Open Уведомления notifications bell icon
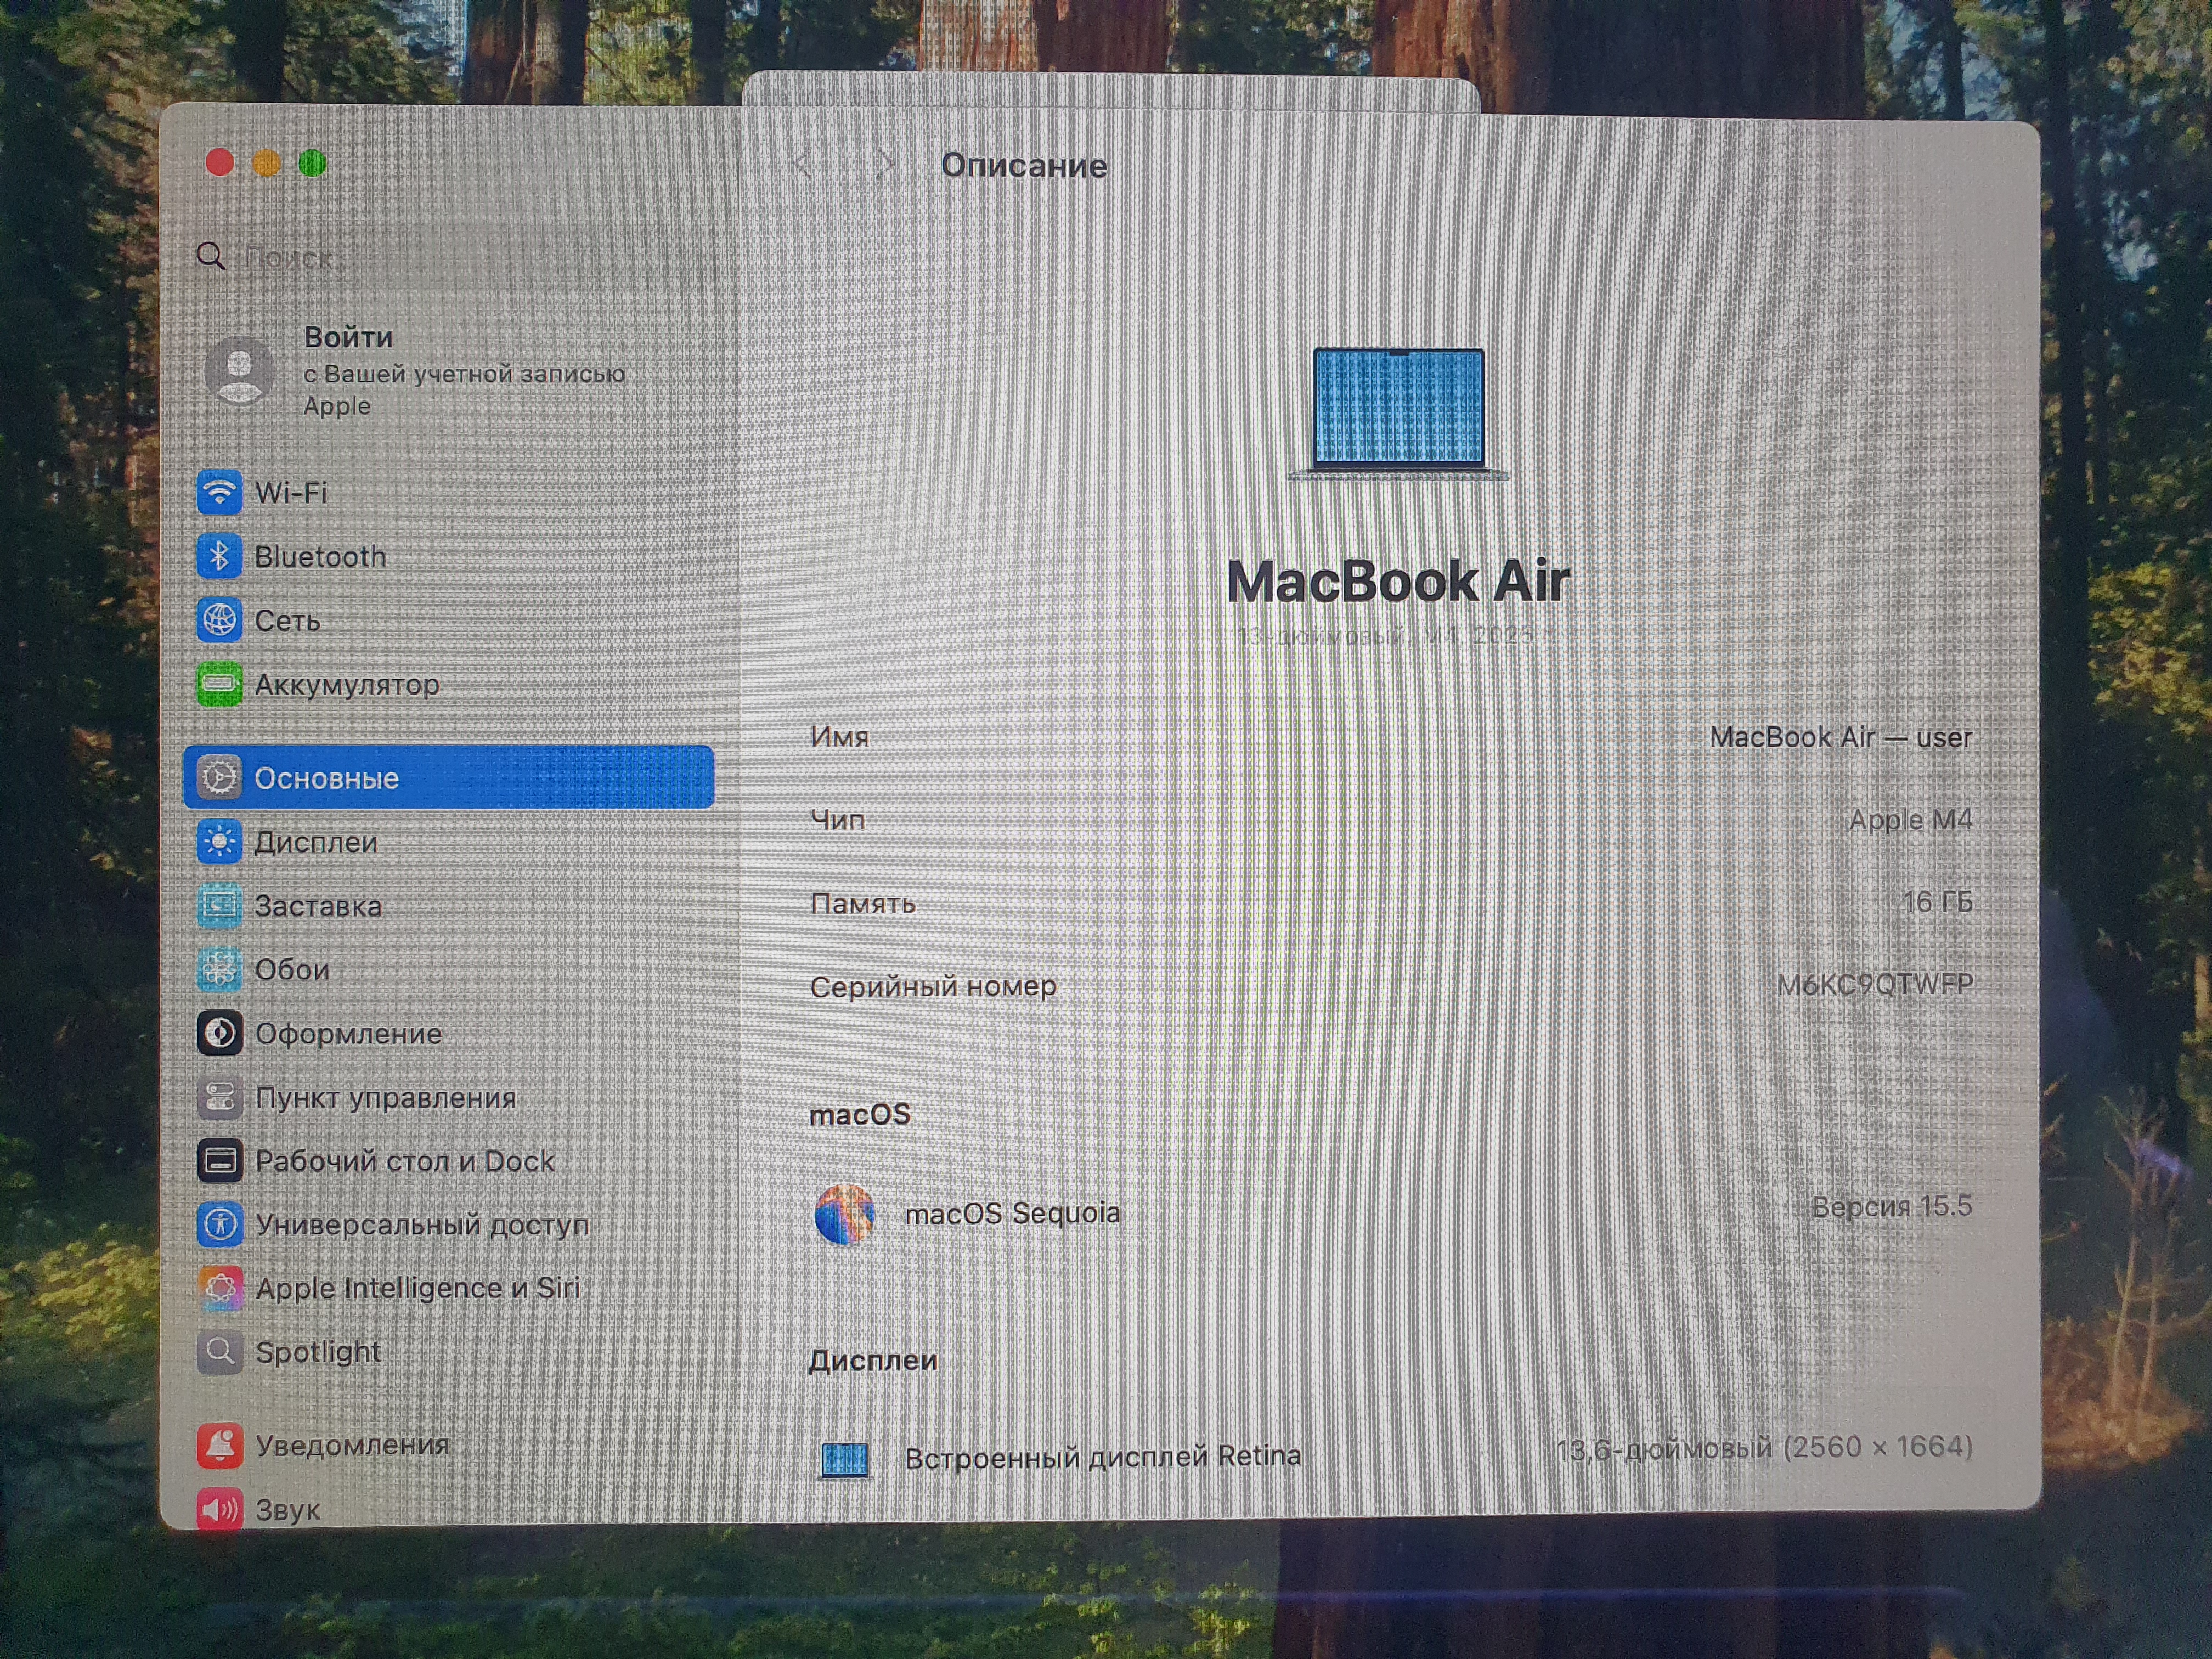2212x1659 pixels. [x=219, y=1445]
